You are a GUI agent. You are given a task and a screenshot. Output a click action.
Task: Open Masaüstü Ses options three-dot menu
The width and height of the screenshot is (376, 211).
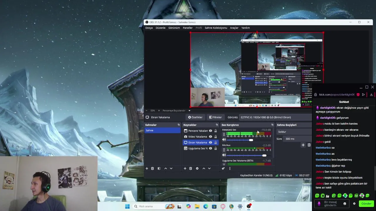(224, 134)
